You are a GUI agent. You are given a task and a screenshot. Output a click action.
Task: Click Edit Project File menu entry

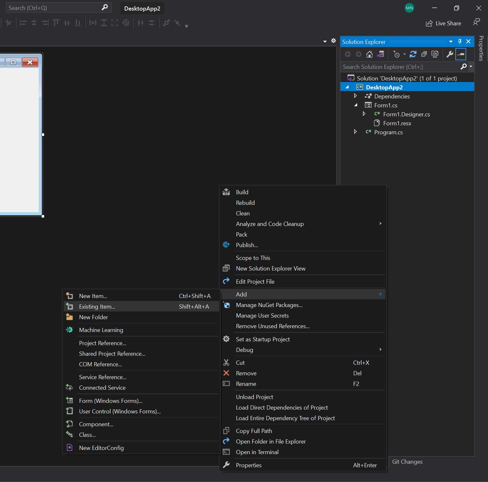click(303, 281)
